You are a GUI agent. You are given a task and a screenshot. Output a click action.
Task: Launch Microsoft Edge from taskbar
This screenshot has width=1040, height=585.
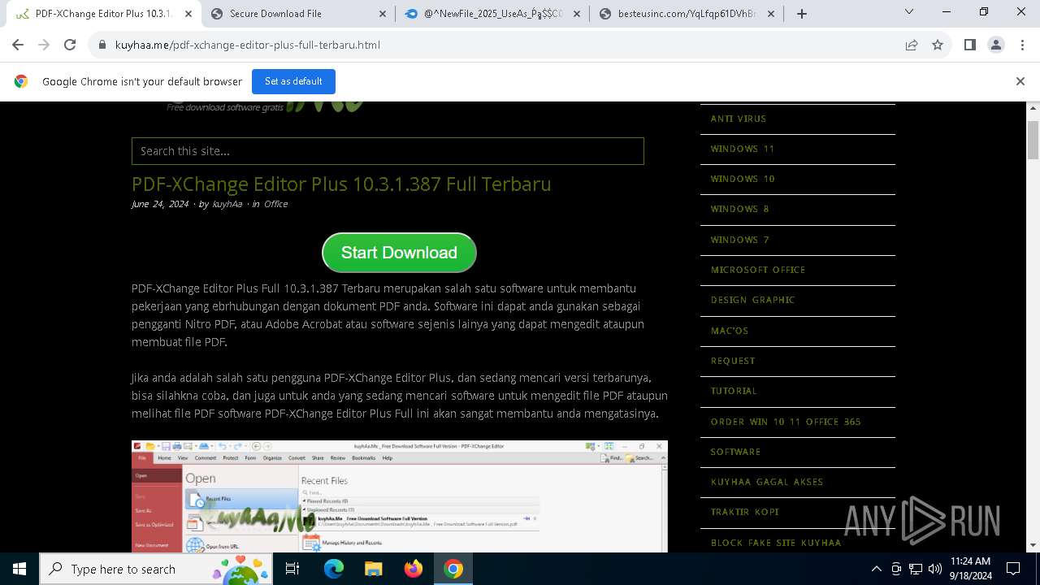tap(334, 569)
